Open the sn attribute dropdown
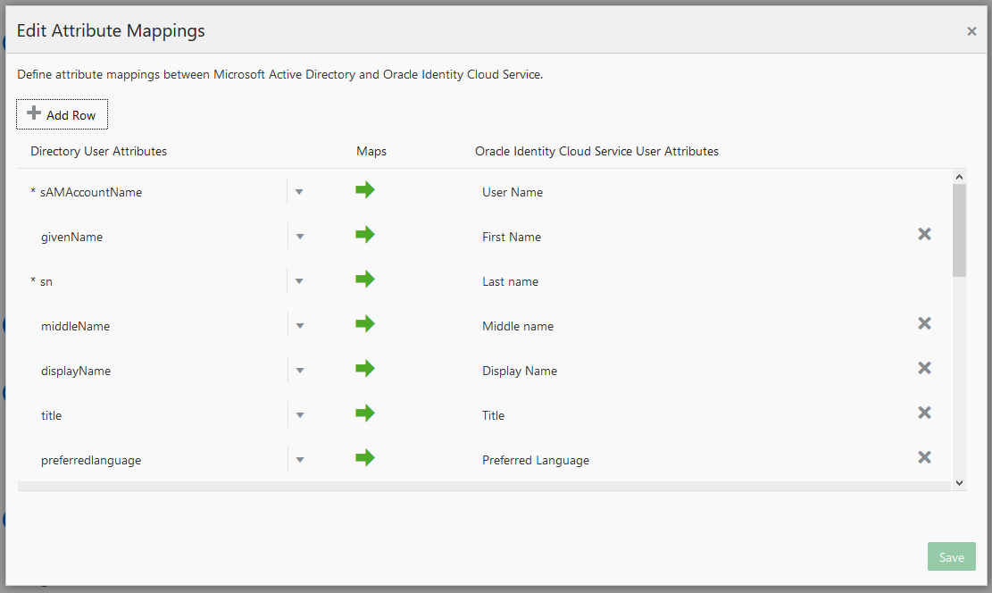The height and width of the screenshot is (593, 992). point(299,280)
